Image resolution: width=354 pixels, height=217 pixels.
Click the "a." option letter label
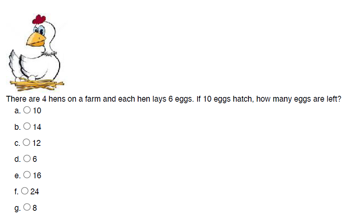tap(18, 111)
